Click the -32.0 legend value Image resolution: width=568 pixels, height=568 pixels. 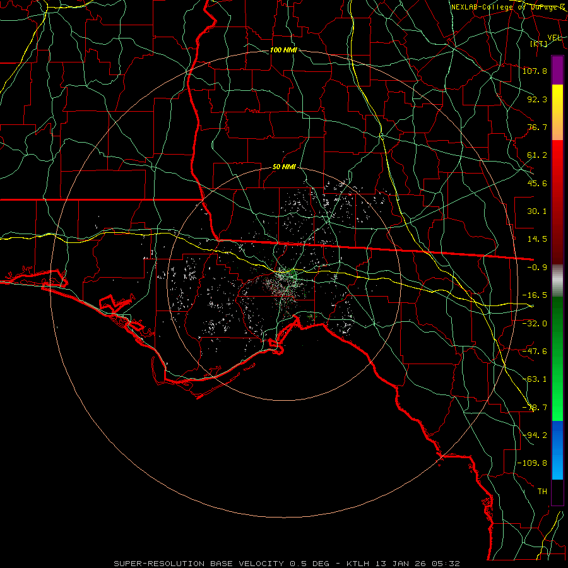[x=535, y=324]
